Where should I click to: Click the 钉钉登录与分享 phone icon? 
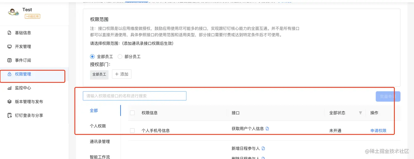(x=9, y=116)
